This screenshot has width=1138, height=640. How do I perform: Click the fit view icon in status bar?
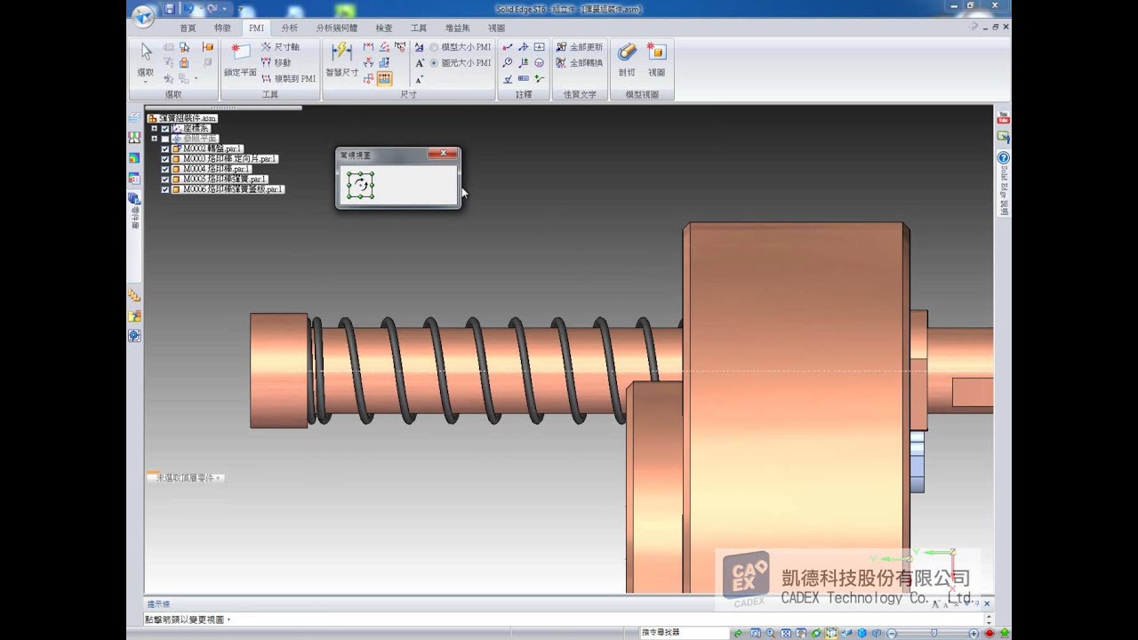786,633
